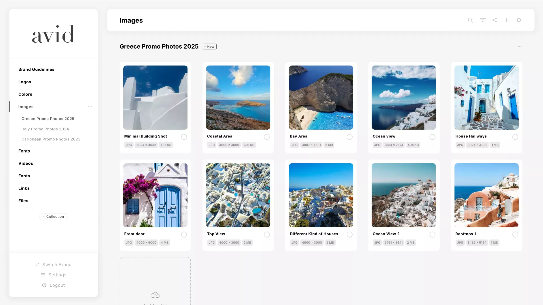
Task: Click the search magnifier icon in header
Action: [470, 20]
